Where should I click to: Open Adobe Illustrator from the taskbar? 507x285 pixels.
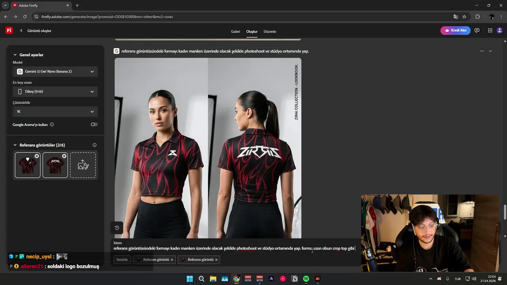pos(317,279)
